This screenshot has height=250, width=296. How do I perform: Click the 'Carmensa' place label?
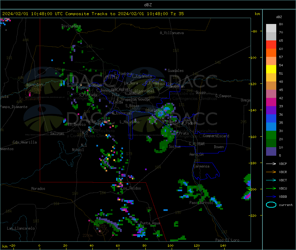tap(201, 166)
